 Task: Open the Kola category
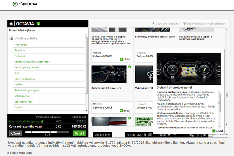17,73
